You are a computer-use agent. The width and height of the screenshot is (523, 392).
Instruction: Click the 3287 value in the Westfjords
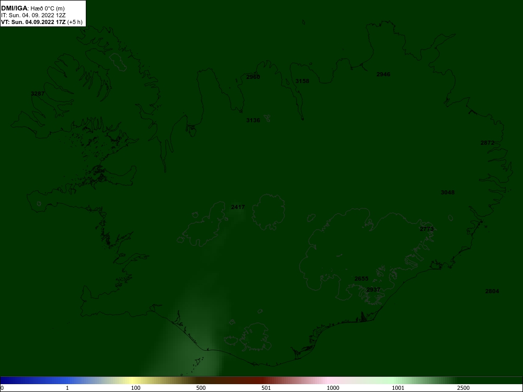(38, 94)
